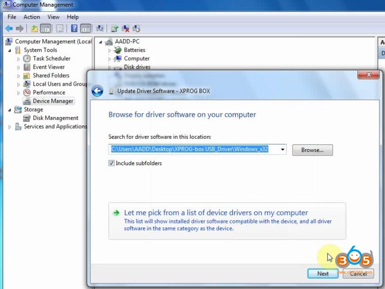Expand the Performance node

coord(18,93)
